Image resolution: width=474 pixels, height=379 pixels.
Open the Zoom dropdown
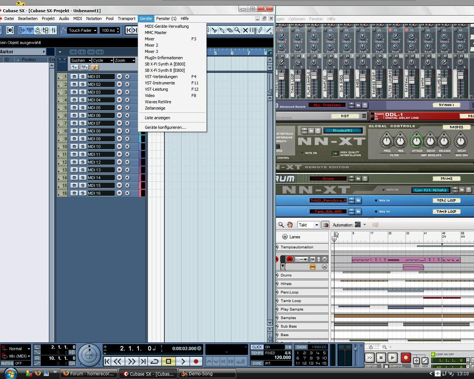[124, 60]
